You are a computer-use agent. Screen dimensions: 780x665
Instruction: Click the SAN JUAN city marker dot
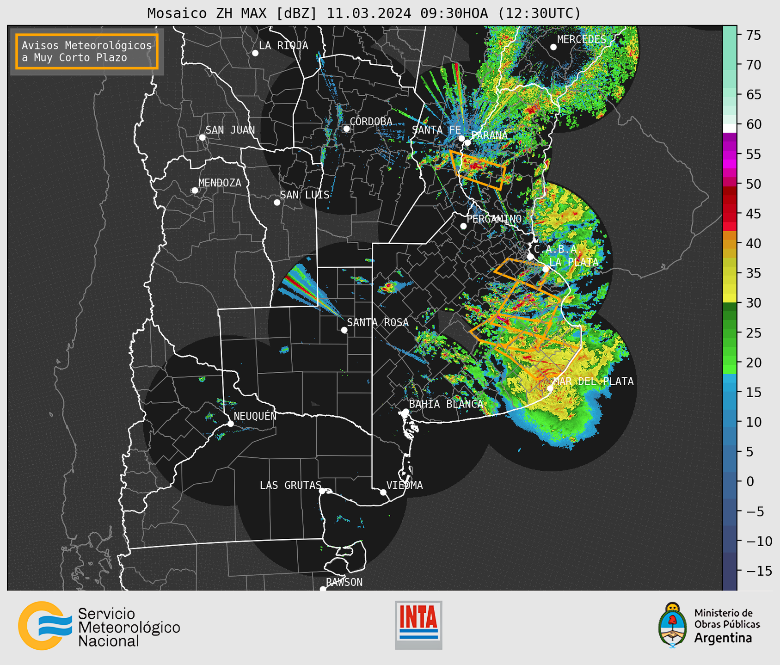pos(202,137)
